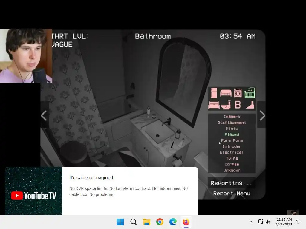Select the refrigerator (kitchen) room icon
The height and width of the screenshot is (229, 306).
[x=214, y=93]
